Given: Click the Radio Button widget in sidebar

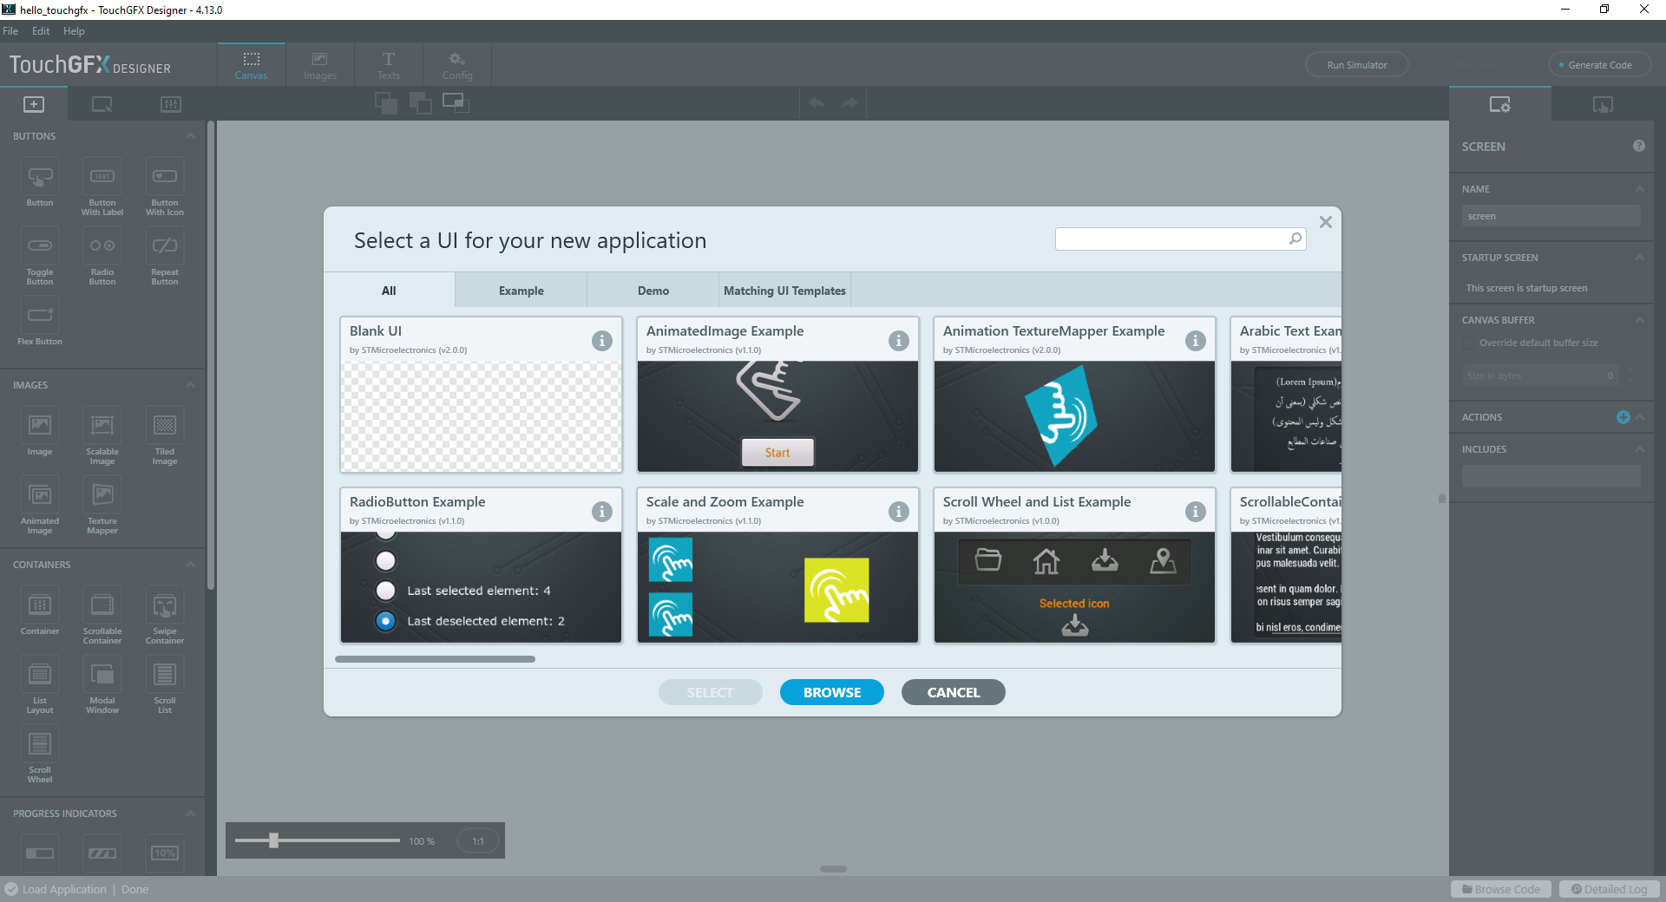Looking at the screenshot, I should tap(102, 247).
